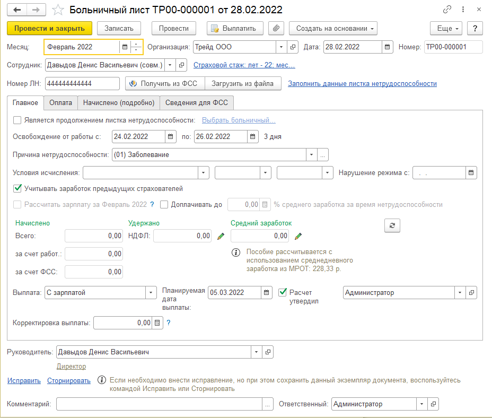Click the Исправить link
492x418 pixels.
pos(24,380)
